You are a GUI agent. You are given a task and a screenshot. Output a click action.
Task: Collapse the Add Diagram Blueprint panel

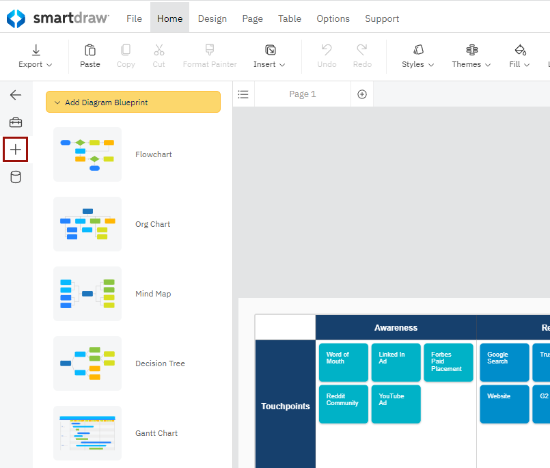(x=133, y=102)
